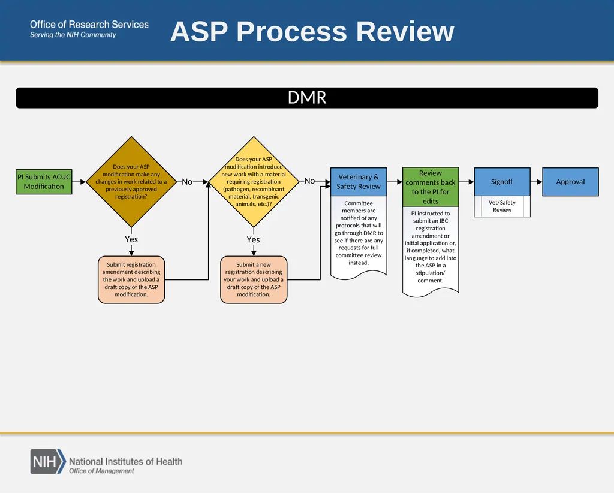Click the NIH logo in the footer
Screen dimensions: 614x493
[48, 461]
